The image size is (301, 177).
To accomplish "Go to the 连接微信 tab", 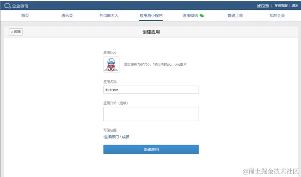I will coord(190,16).
